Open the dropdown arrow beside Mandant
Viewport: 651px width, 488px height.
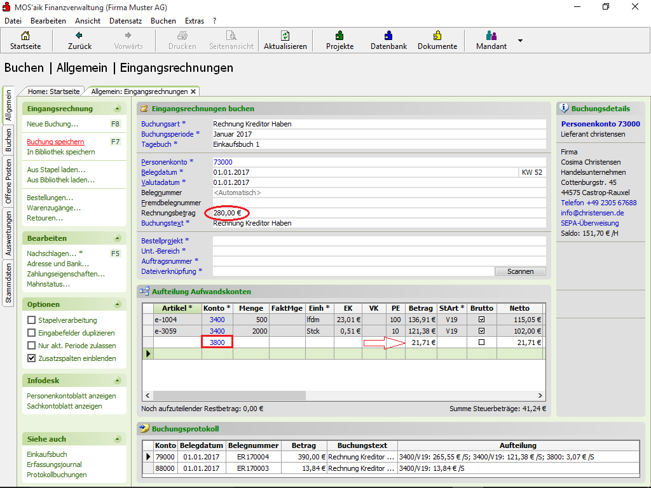tap(520, 41)
